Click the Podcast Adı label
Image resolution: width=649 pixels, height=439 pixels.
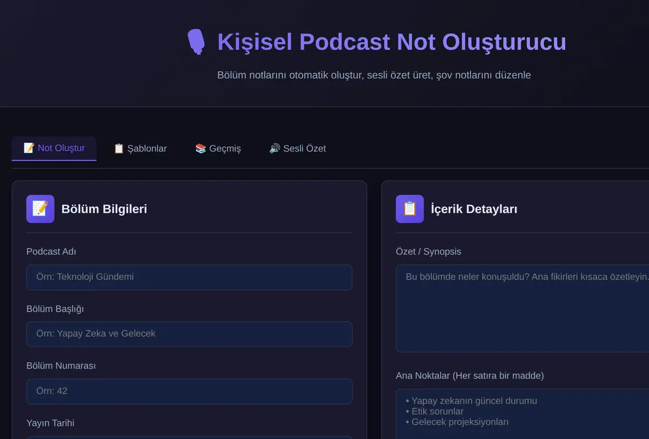tap(51, 252)
